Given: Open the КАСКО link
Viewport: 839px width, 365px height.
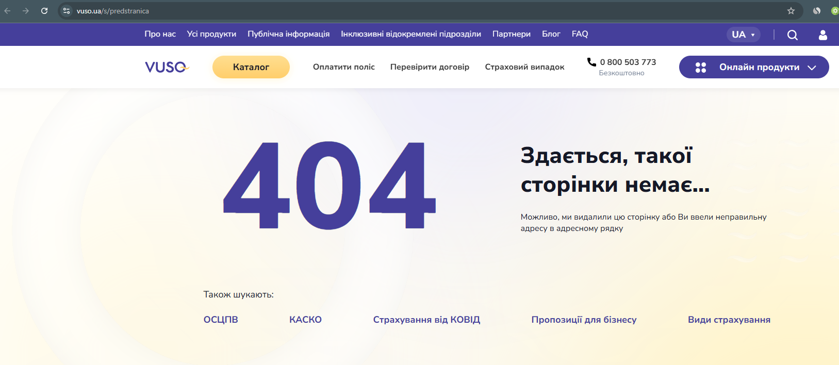Looking at the screenshot, I should [x=305, y=320].
